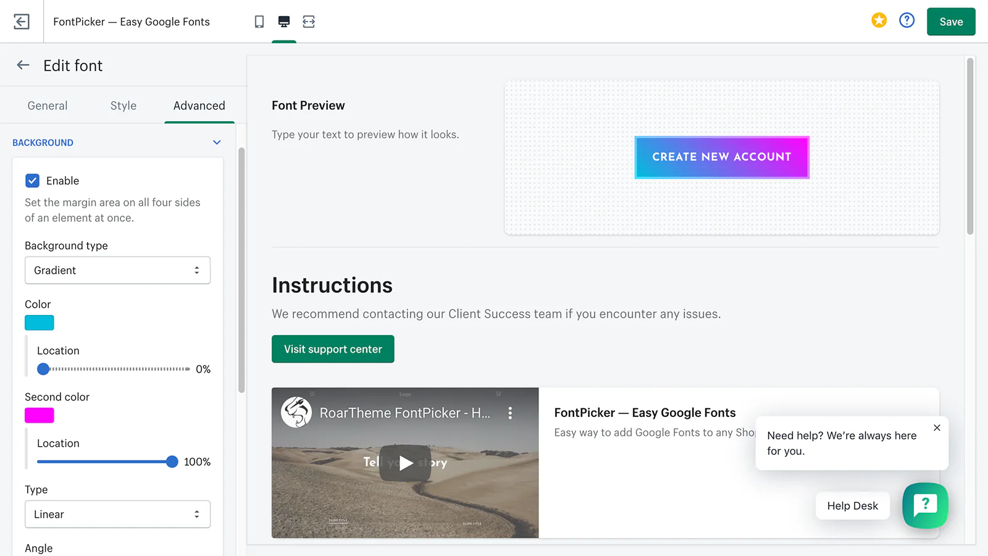Click the BACKGROUND section heading
Viewport: 988px width, 556px height.
pyautogui.click(x=43, y=143)
